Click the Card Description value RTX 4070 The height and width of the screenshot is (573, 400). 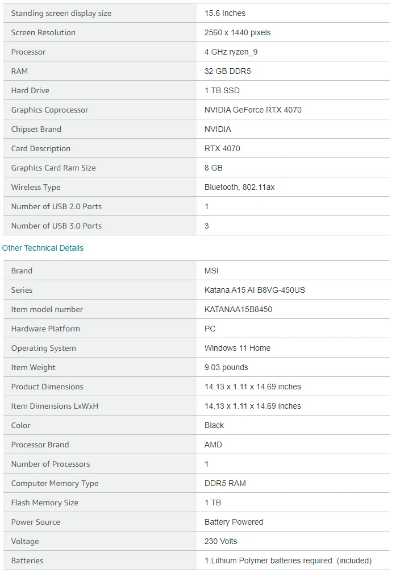click(x=222, y=149)
